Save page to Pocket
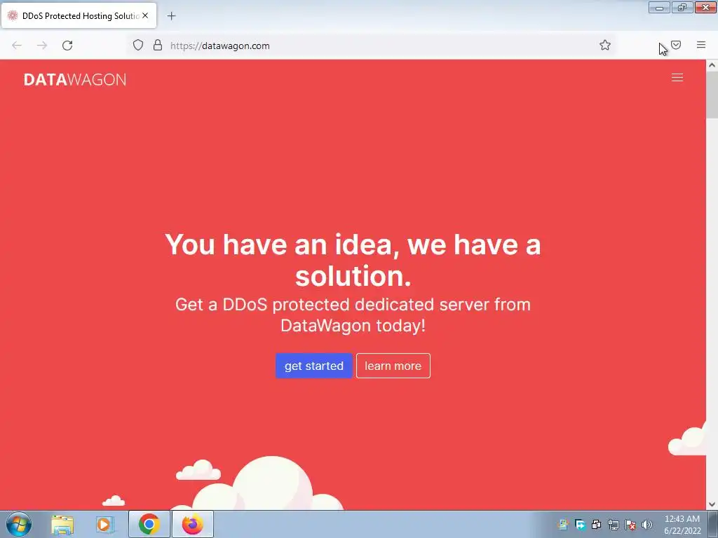This screenshot has width=718, height=538. [676, 45]
